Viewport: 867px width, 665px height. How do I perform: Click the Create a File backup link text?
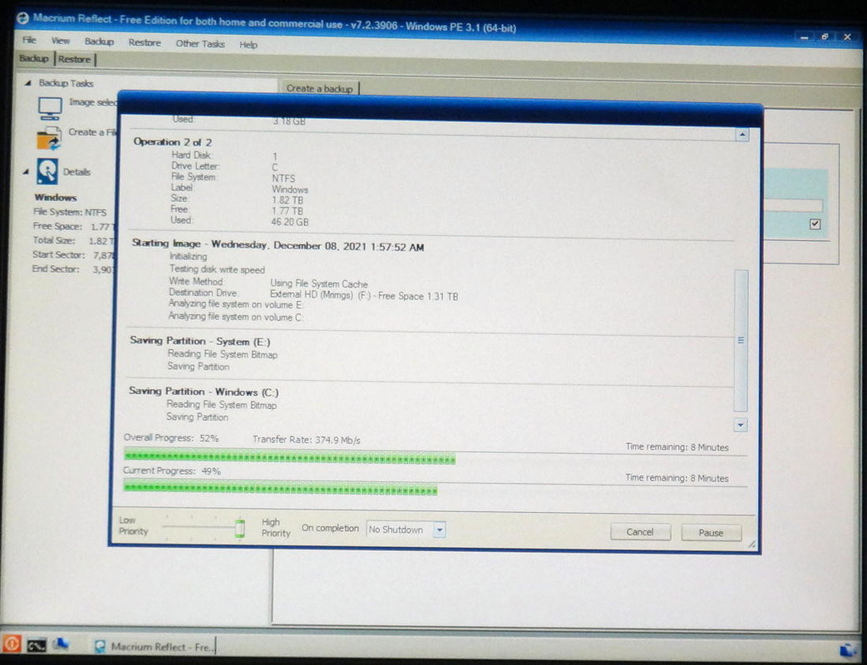click(x=92, y=132)
